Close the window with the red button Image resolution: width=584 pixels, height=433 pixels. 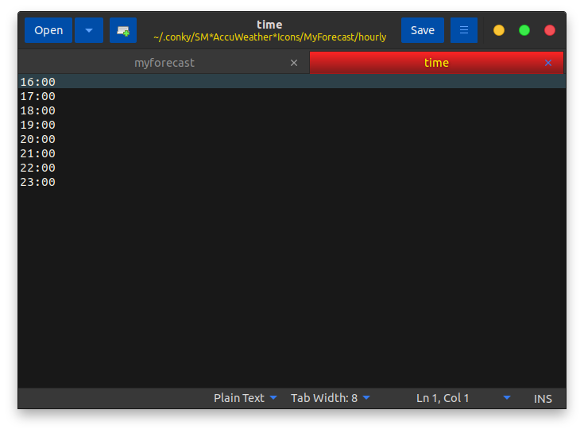coord(550,30)
